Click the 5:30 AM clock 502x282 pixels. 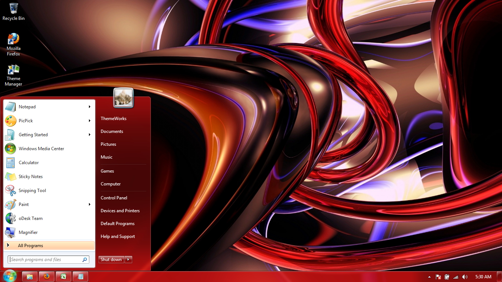(483, 277)
